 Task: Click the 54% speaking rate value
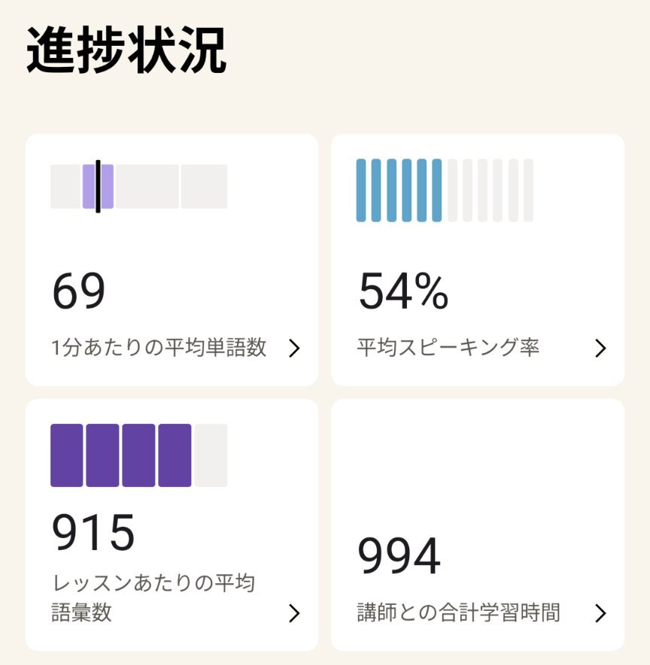[x=403, y=292]
